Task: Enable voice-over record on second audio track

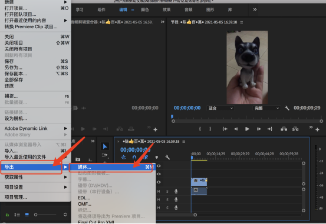Action: point(176,199)
